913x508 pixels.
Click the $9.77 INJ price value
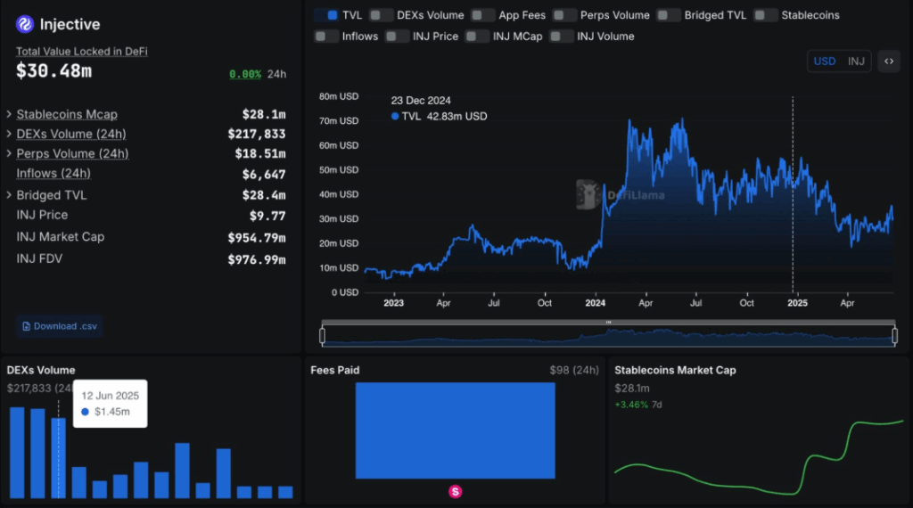click(x=267, y=217)
